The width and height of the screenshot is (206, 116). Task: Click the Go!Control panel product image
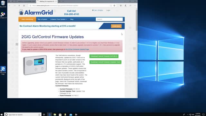click(x=35, y=65)
